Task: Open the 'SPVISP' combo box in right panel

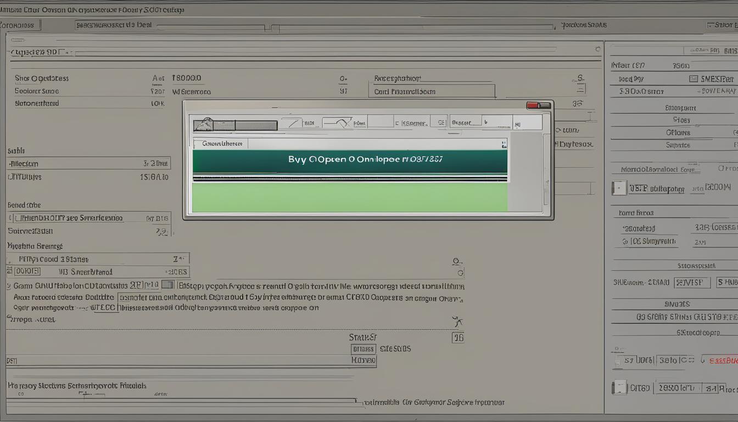Action: click(x=692, y=282)
